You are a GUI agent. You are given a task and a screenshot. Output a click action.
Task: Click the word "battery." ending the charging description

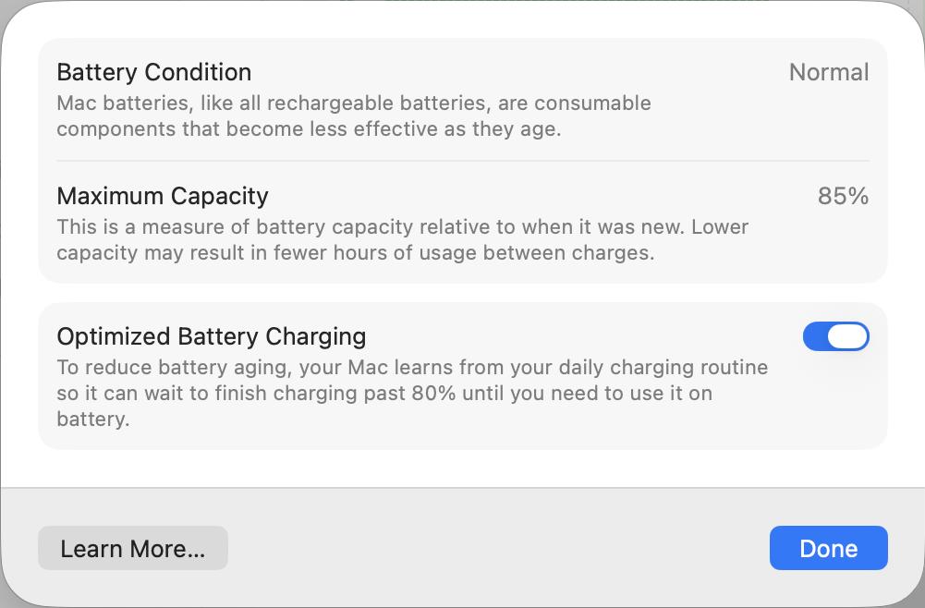[92, 420]
